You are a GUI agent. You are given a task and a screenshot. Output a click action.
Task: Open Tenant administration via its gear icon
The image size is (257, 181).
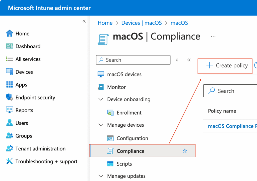click(9, 149)
